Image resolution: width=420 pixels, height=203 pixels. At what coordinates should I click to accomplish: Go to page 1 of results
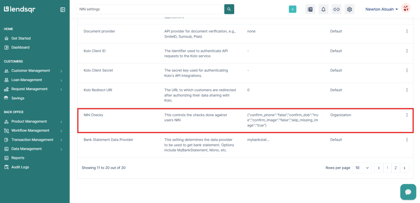tap(388, 168)
